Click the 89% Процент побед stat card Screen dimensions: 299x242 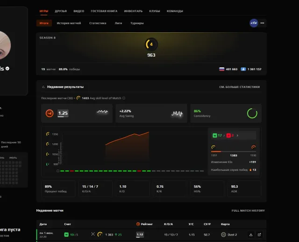tap(58, 189)
